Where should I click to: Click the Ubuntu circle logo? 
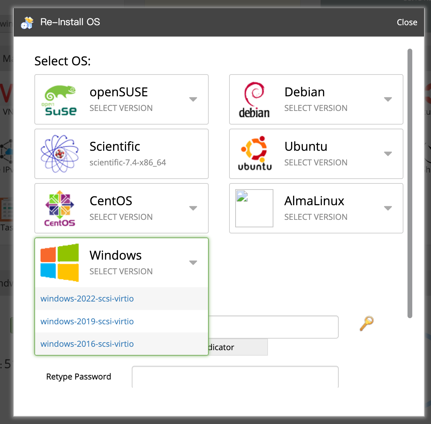pos(255,153)
